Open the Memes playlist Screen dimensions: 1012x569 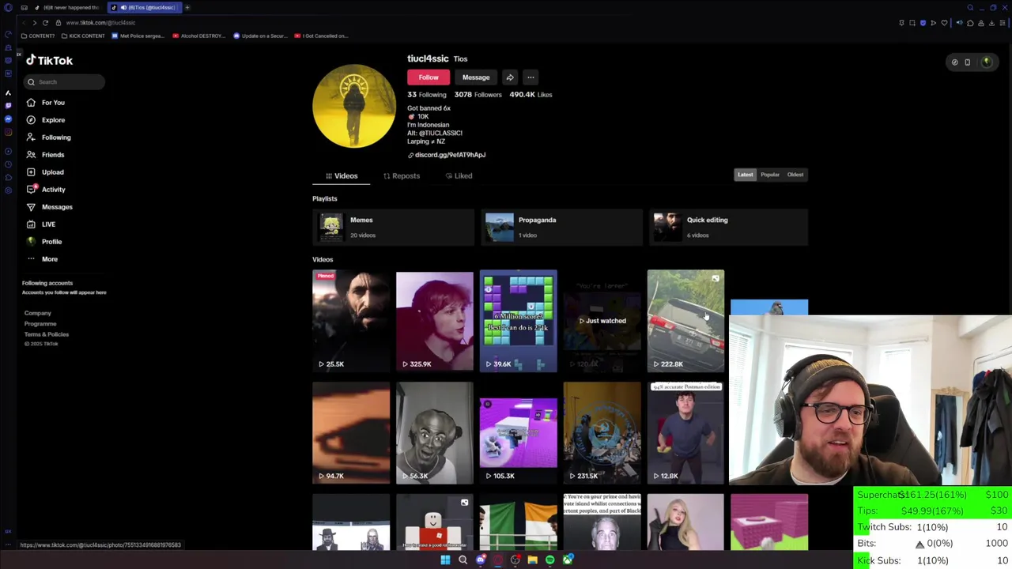pyautogui.click(x=393, y=228)
